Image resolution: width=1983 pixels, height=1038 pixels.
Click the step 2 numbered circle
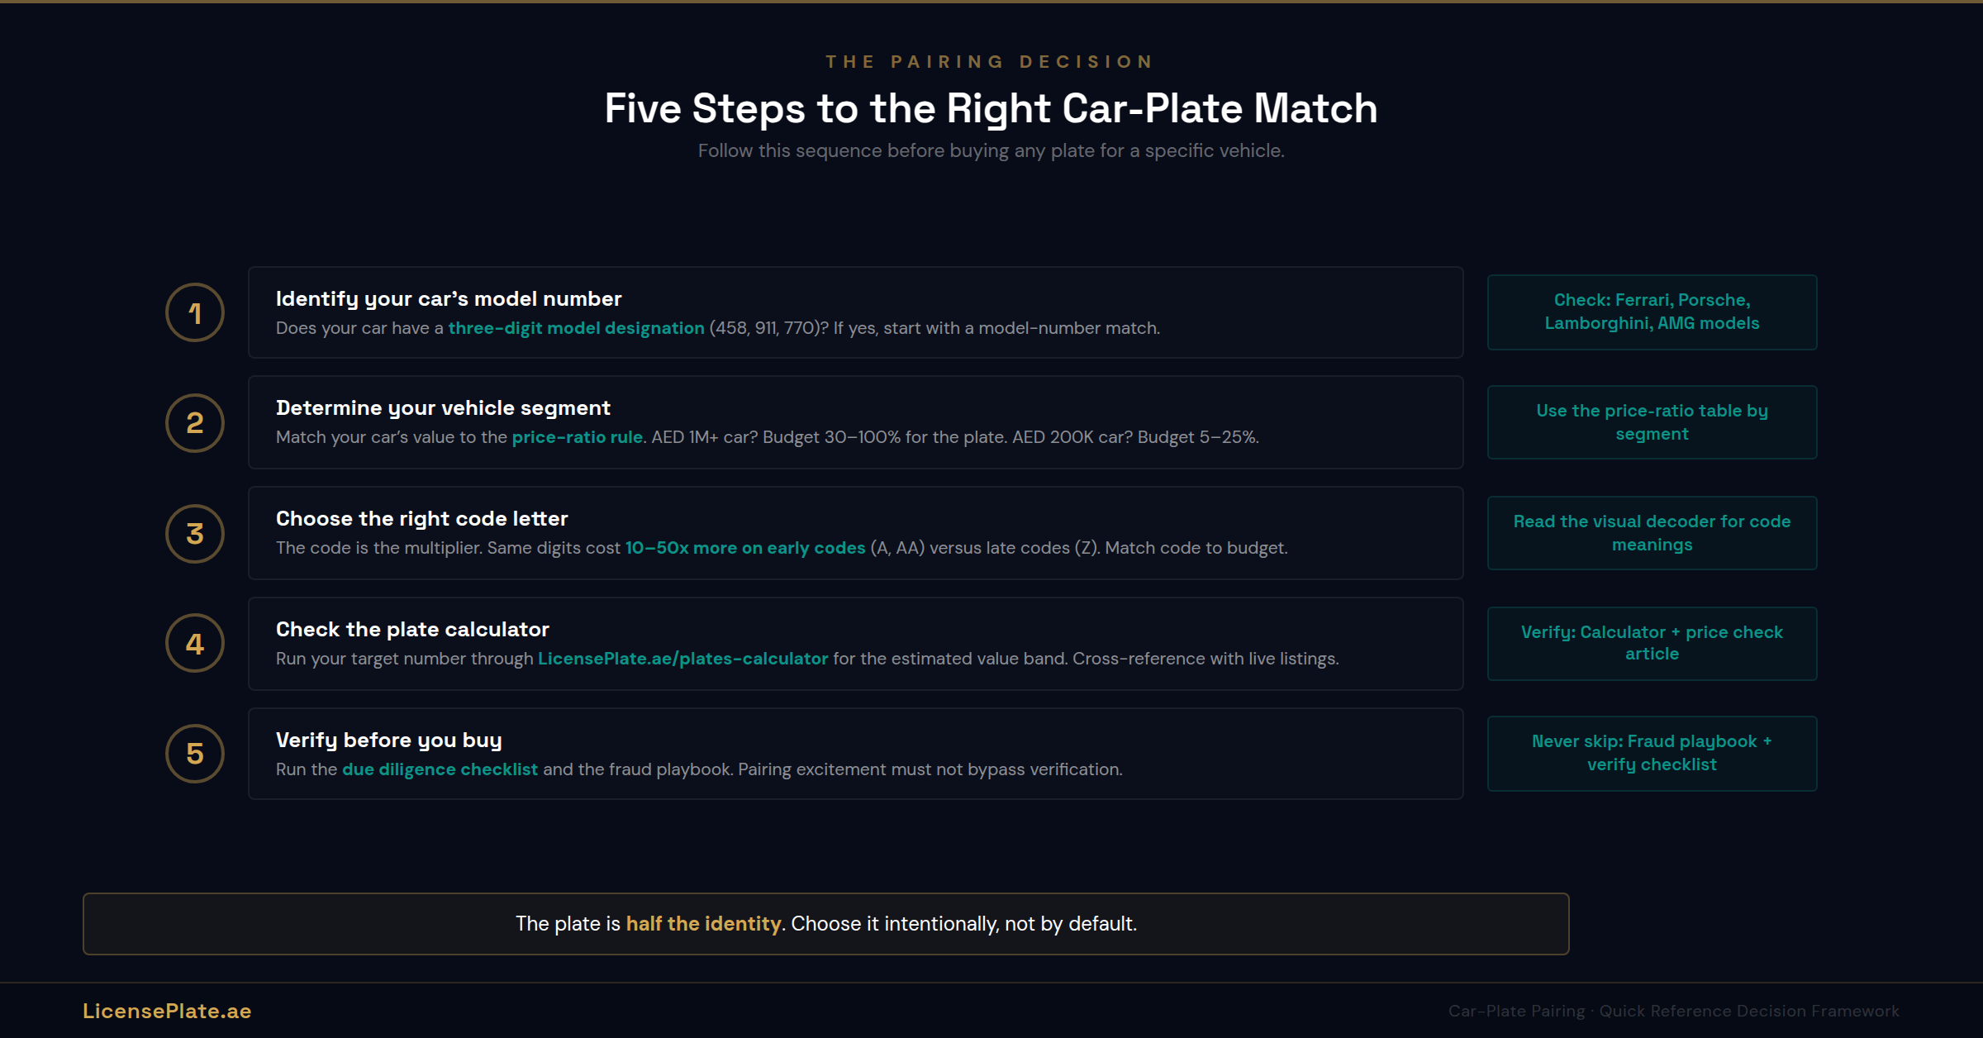click(x=195, y=422)
